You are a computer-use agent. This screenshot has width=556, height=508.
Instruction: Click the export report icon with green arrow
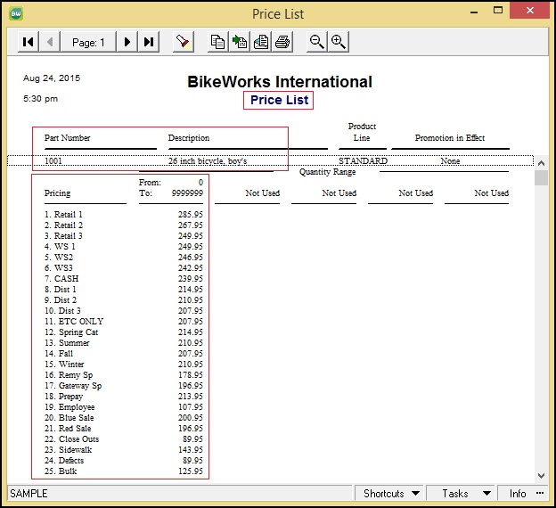tap(240, 42)
